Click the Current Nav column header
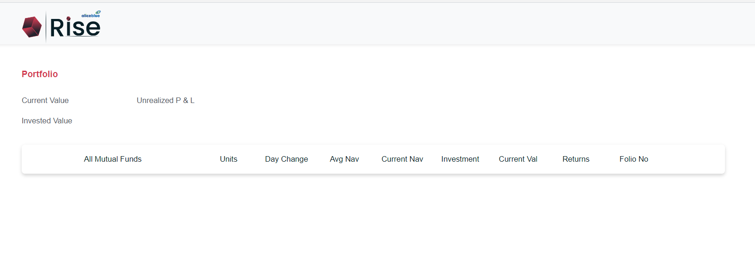 point(402,159)
